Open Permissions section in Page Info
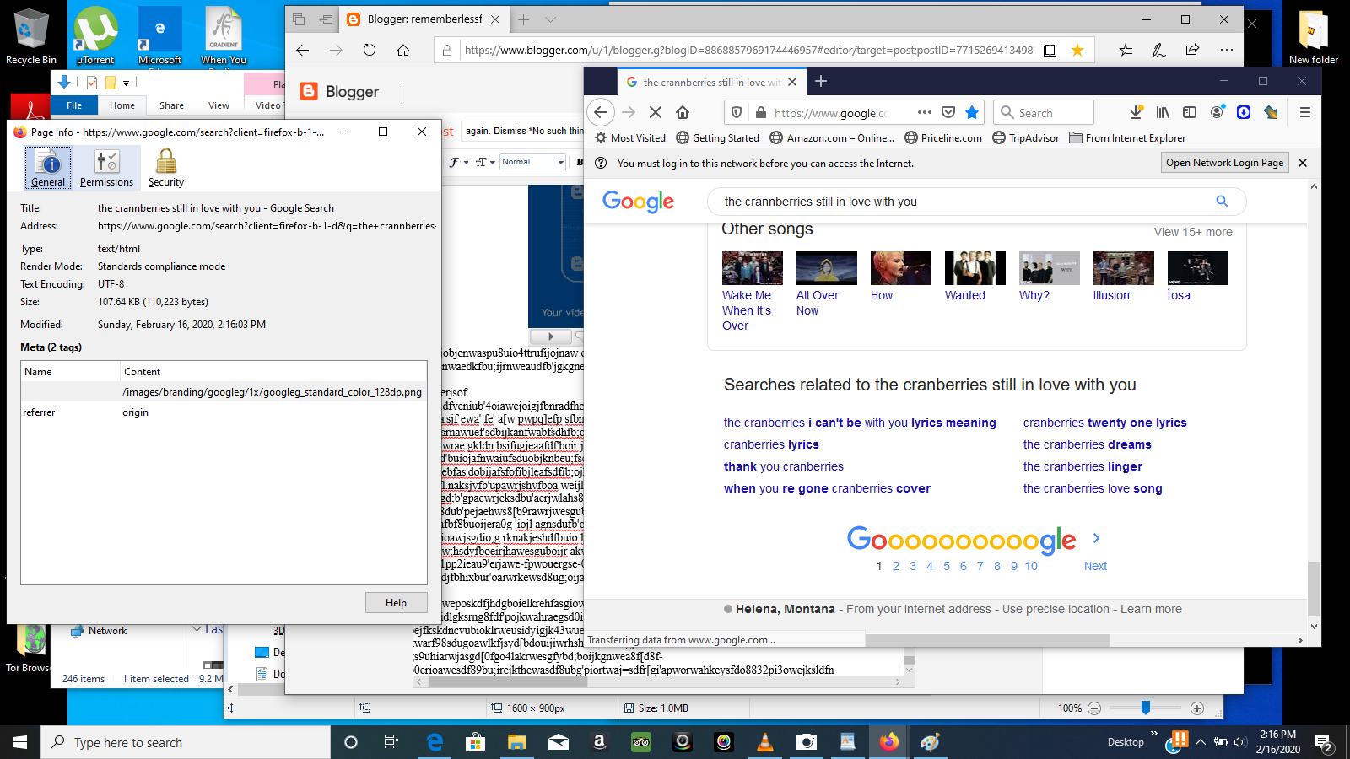 [x=106, y=167]
